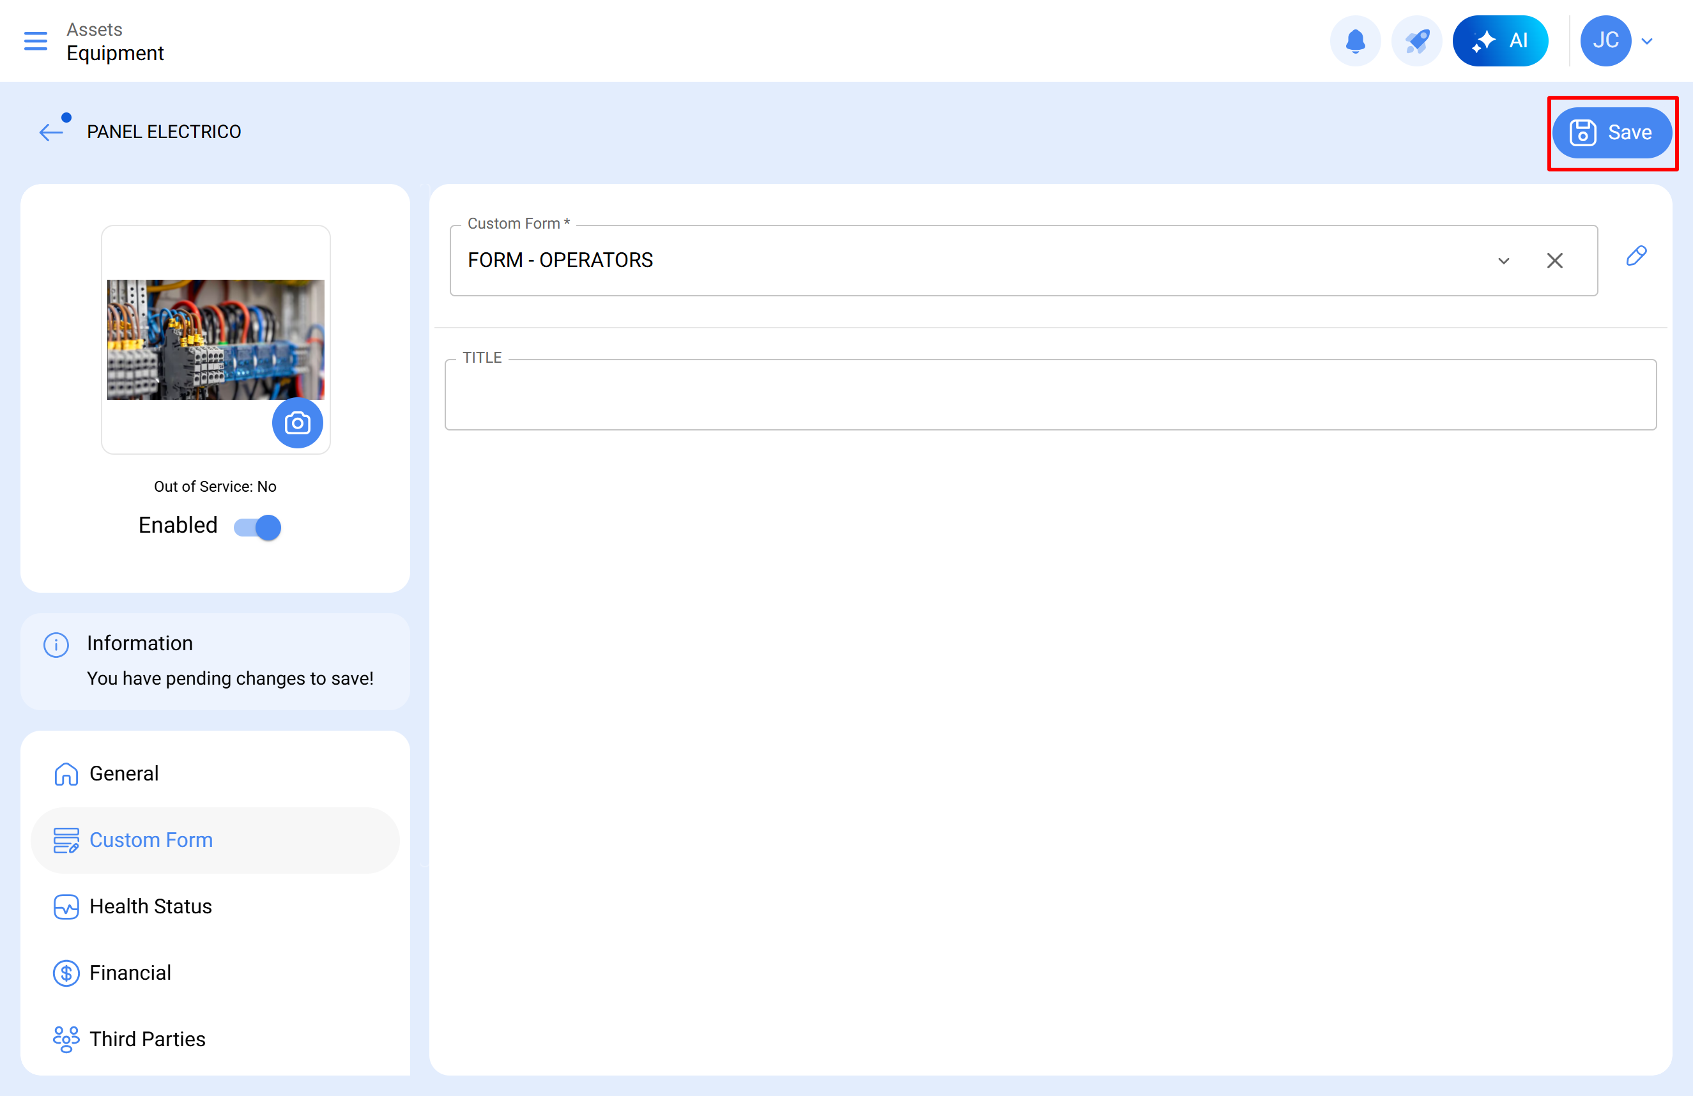The height and width of the screenshot is (1096, 1693).
Task: Open the user account chevron menu
Action: 1647,42
